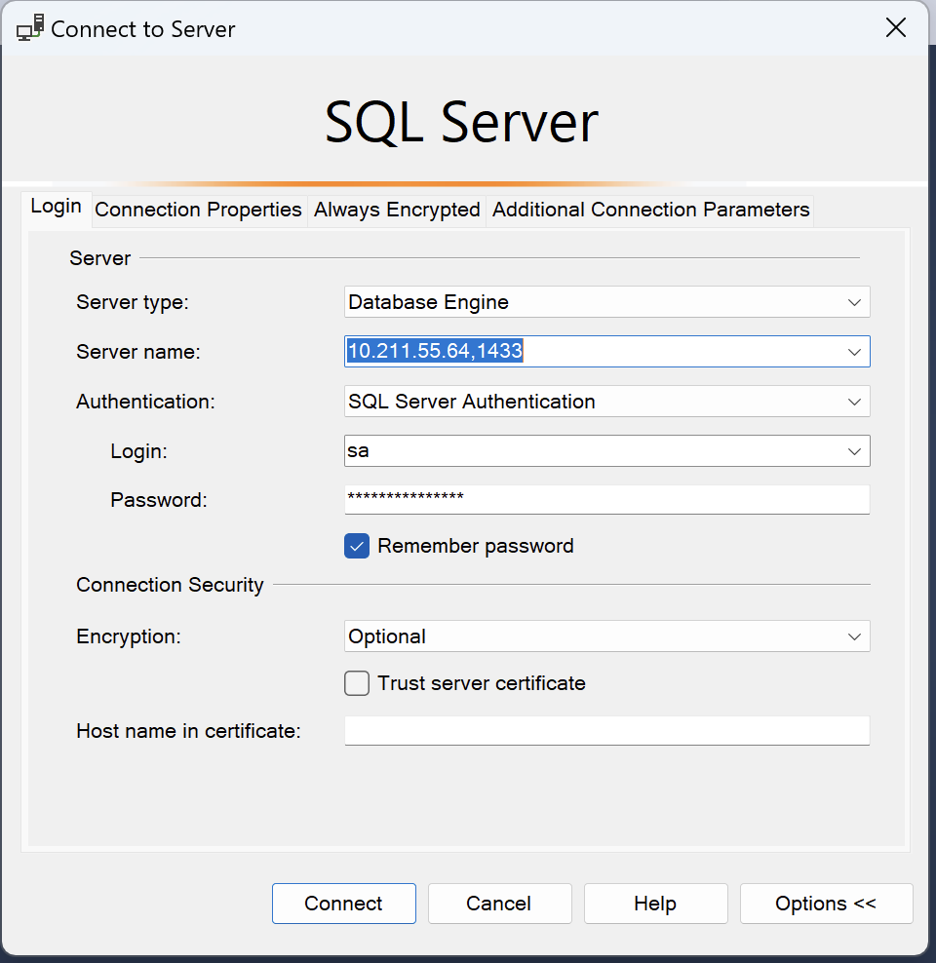
Task: Open the Connection Properties tab
Action: click(x=198, y=210)
